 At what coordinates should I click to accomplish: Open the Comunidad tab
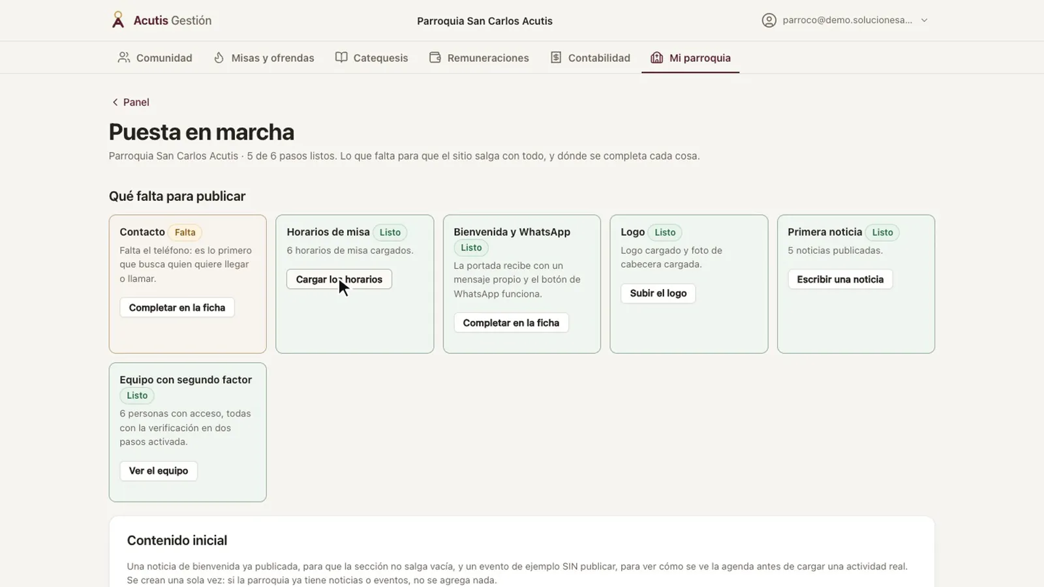click(155, 57)
